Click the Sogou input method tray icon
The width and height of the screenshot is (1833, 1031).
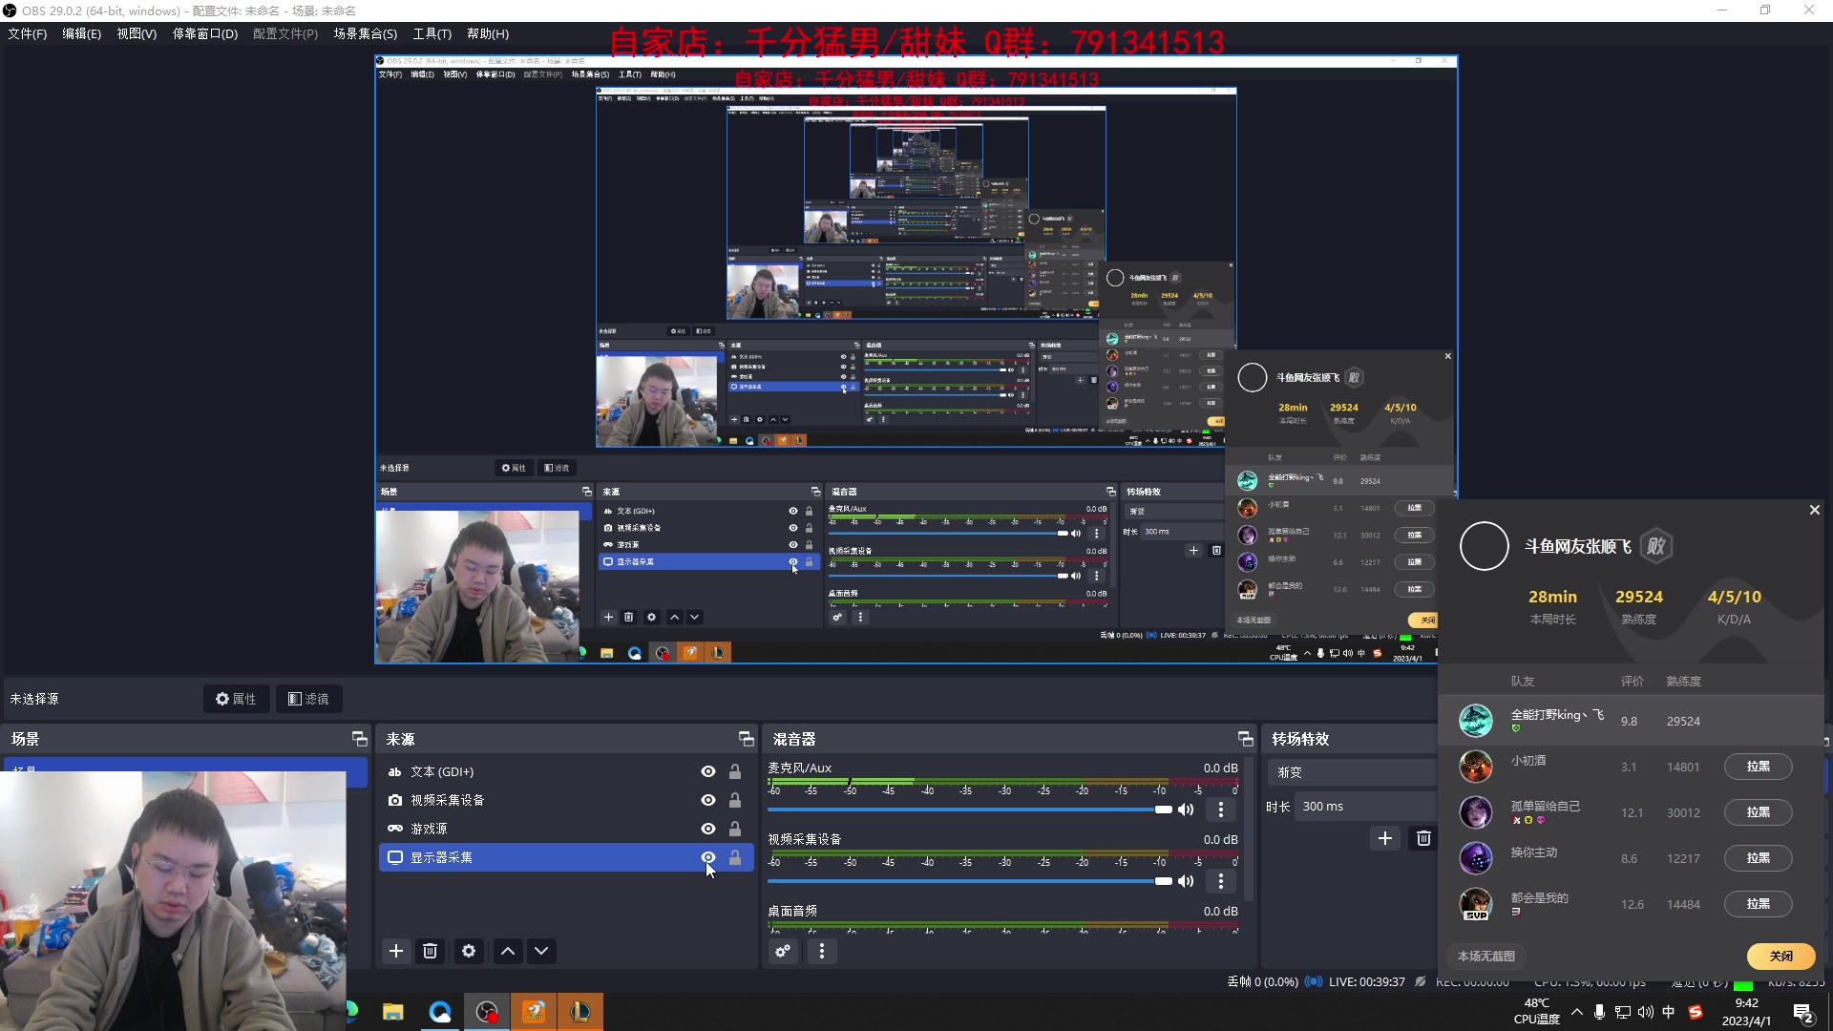pos(1696,1012)
